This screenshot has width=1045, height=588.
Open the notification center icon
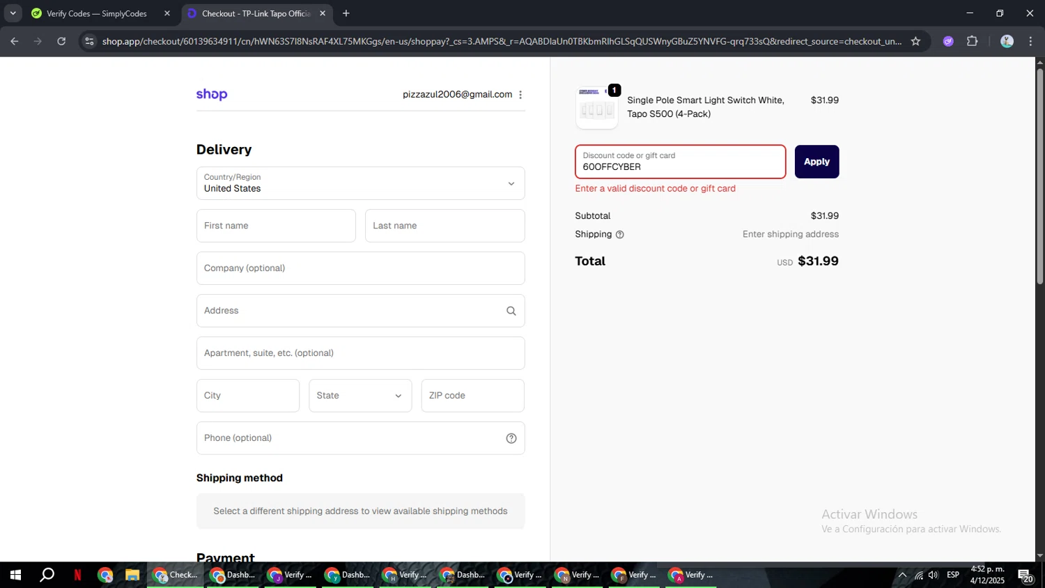(x=1026, y=575)
